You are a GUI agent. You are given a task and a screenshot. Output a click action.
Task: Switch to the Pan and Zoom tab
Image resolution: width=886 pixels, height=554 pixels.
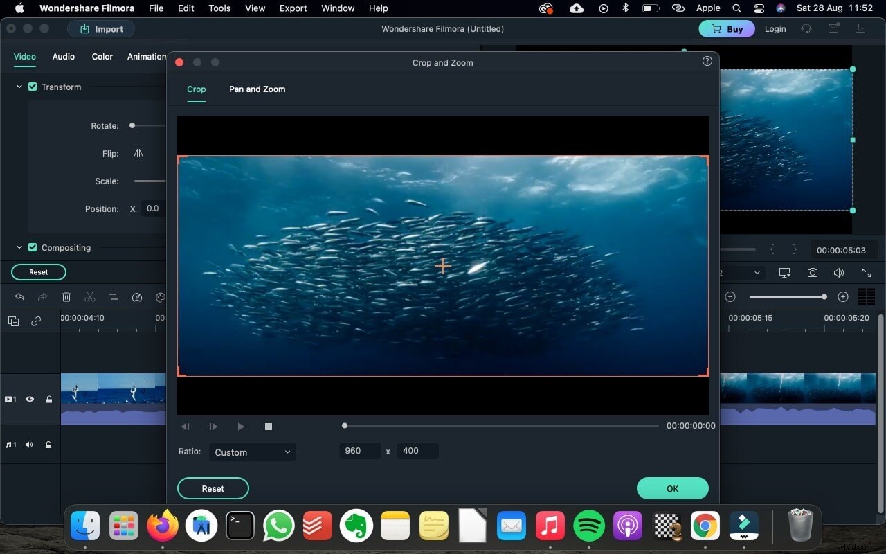coord(257,89)
